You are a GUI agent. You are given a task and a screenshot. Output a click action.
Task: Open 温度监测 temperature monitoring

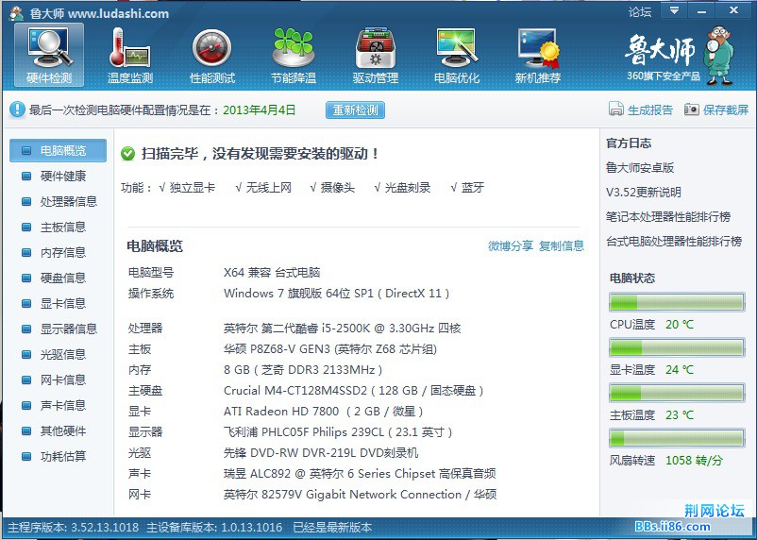pos(130,55)
